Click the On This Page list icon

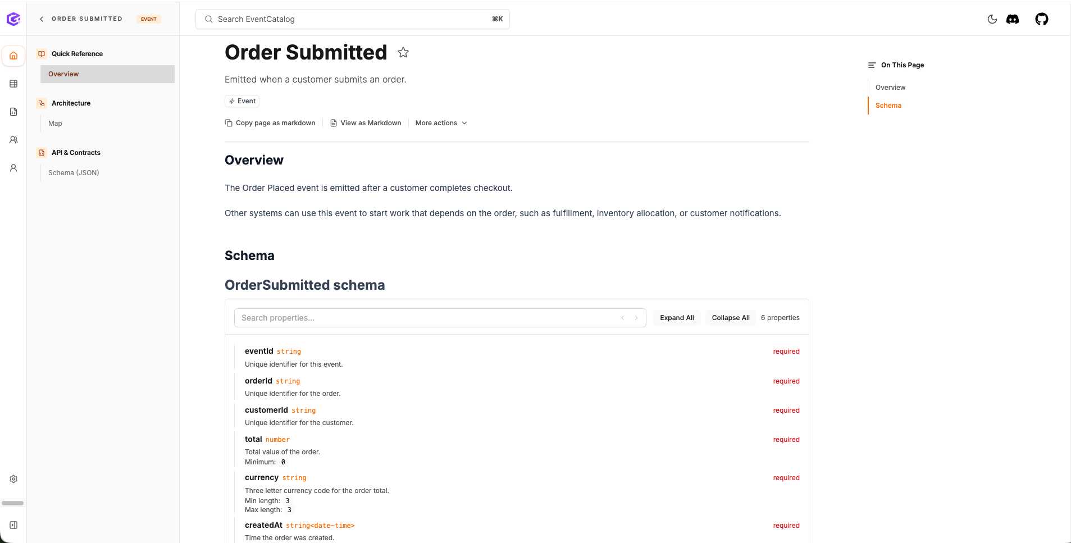(872, 65)
